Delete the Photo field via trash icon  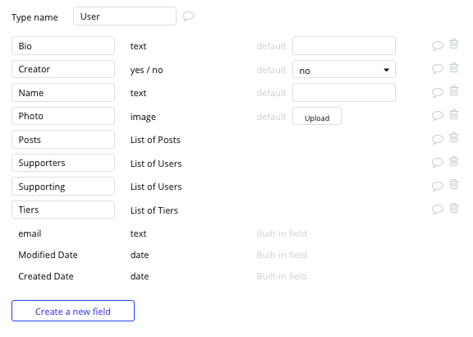point(453,114)
